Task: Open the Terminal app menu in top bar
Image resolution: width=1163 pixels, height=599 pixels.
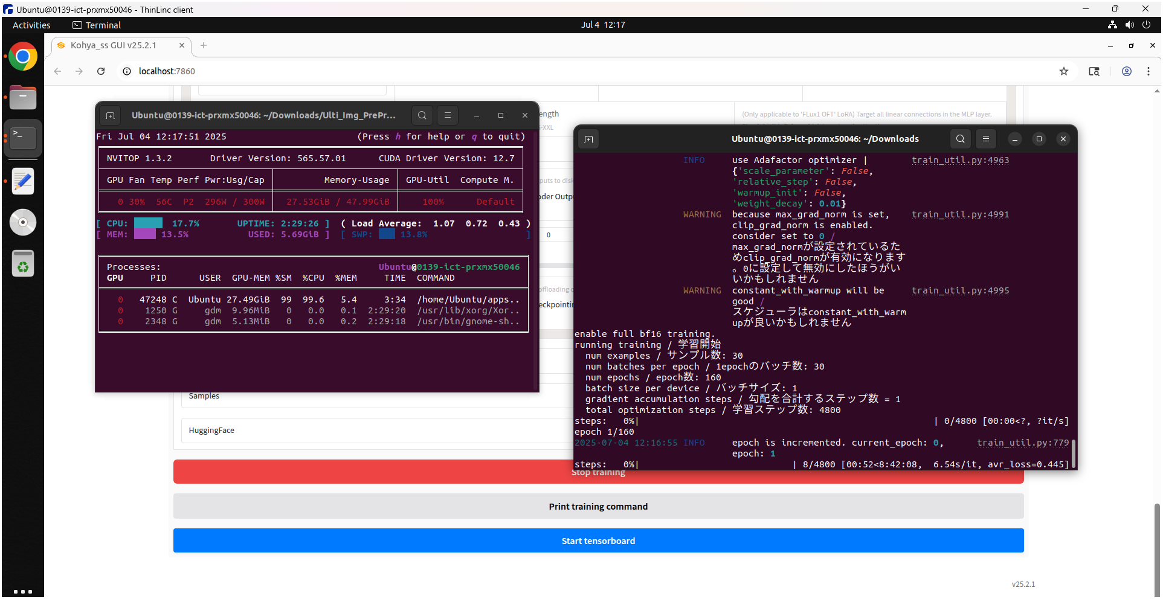Action: click(x=97, y=25)
